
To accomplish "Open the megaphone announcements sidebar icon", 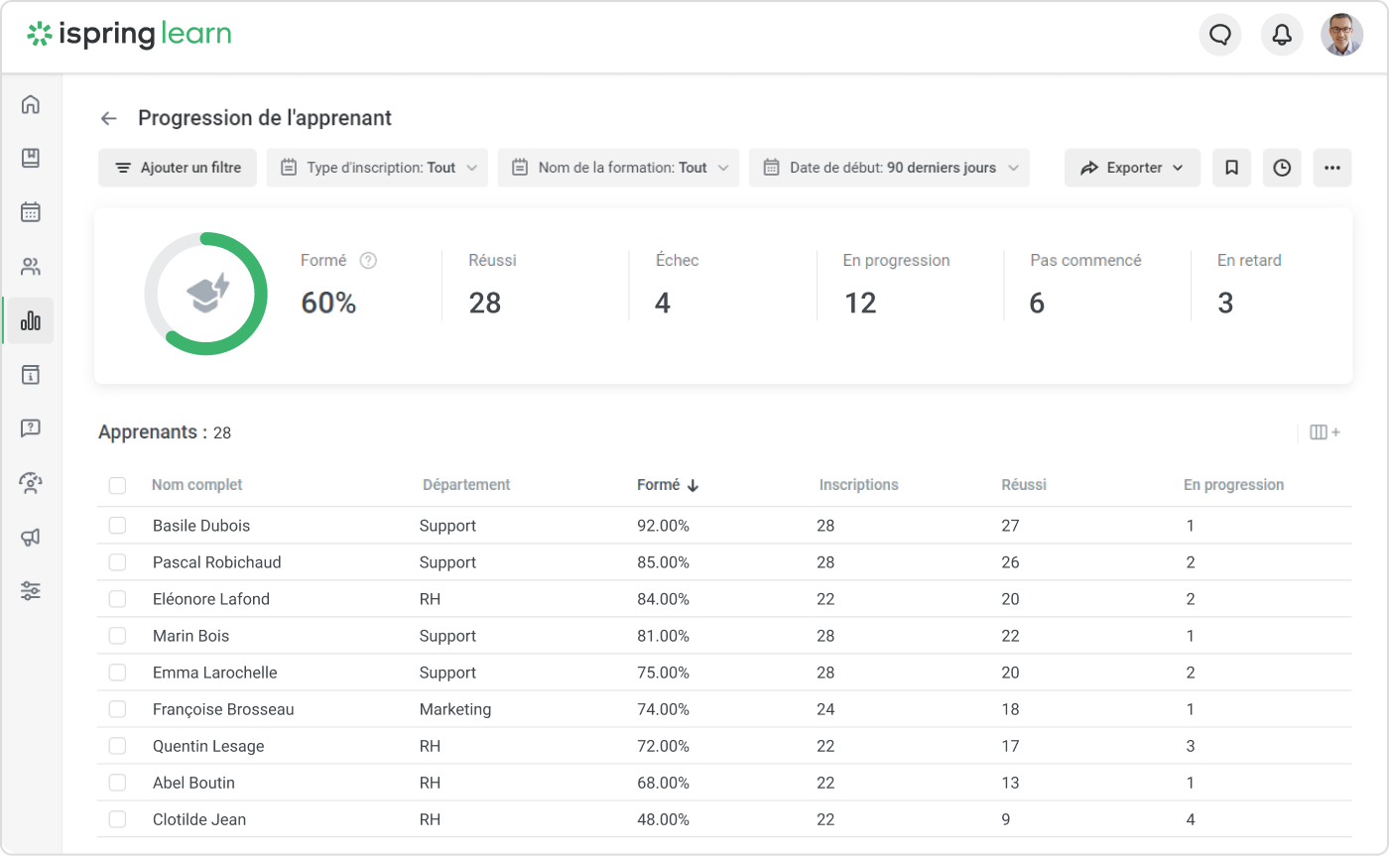I will pyautogui.click(x=31, y=537).
